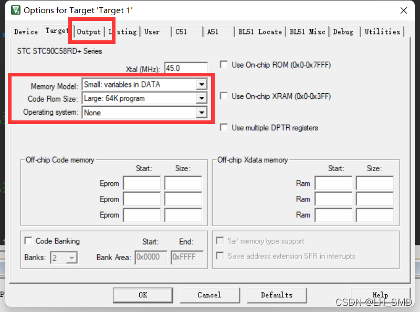The height and width of the screenshot is (312, 420).
Task: Click the Bank Area End field 0xFFFF
Action: 187,257
